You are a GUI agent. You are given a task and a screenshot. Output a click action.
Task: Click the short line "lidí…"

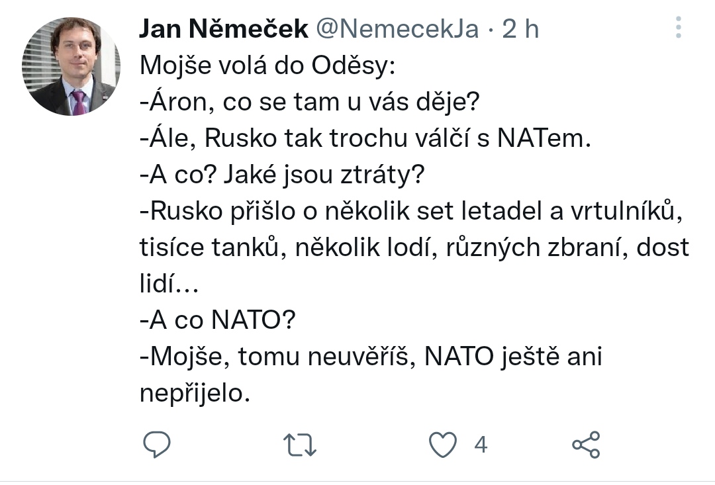click(169, 285)
